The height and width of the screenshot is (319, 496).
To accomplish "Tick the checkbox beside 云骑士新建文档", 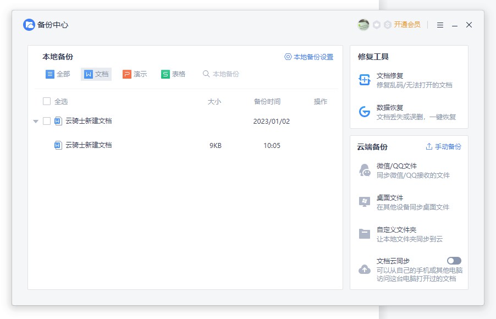I will pyautogui.click(x=47, y=121).
